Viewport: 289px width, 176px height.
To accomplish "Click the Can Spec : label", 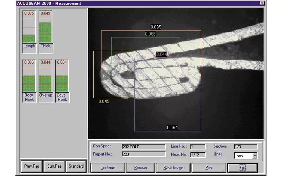I will tap(102, 146).
